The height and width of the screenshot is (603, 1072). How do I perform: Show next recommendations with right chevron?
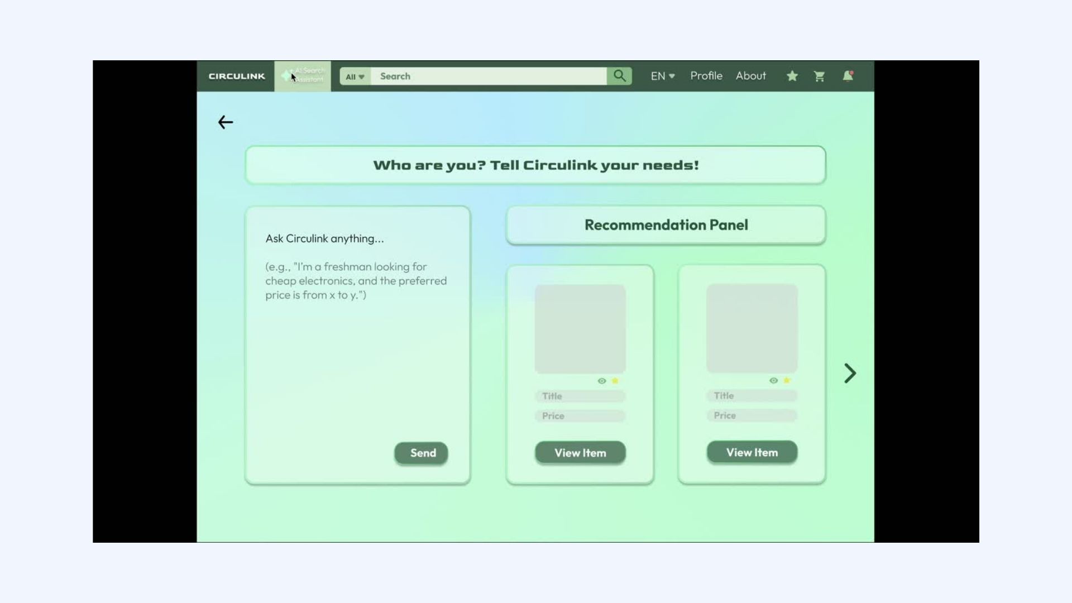point(849,373)
